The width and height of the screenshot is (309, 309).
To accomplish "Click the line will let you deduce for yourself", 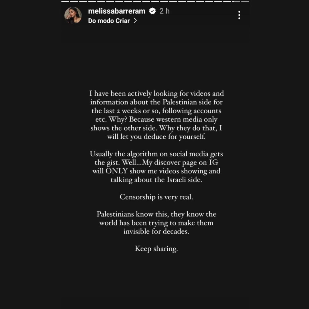I will (x=156, y=137).
